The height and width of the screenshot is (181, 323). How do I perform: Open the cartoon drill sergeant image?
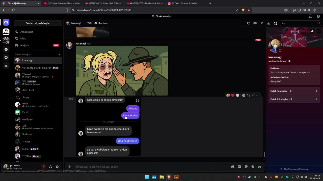pyautogui.click(x=122, y=71)
